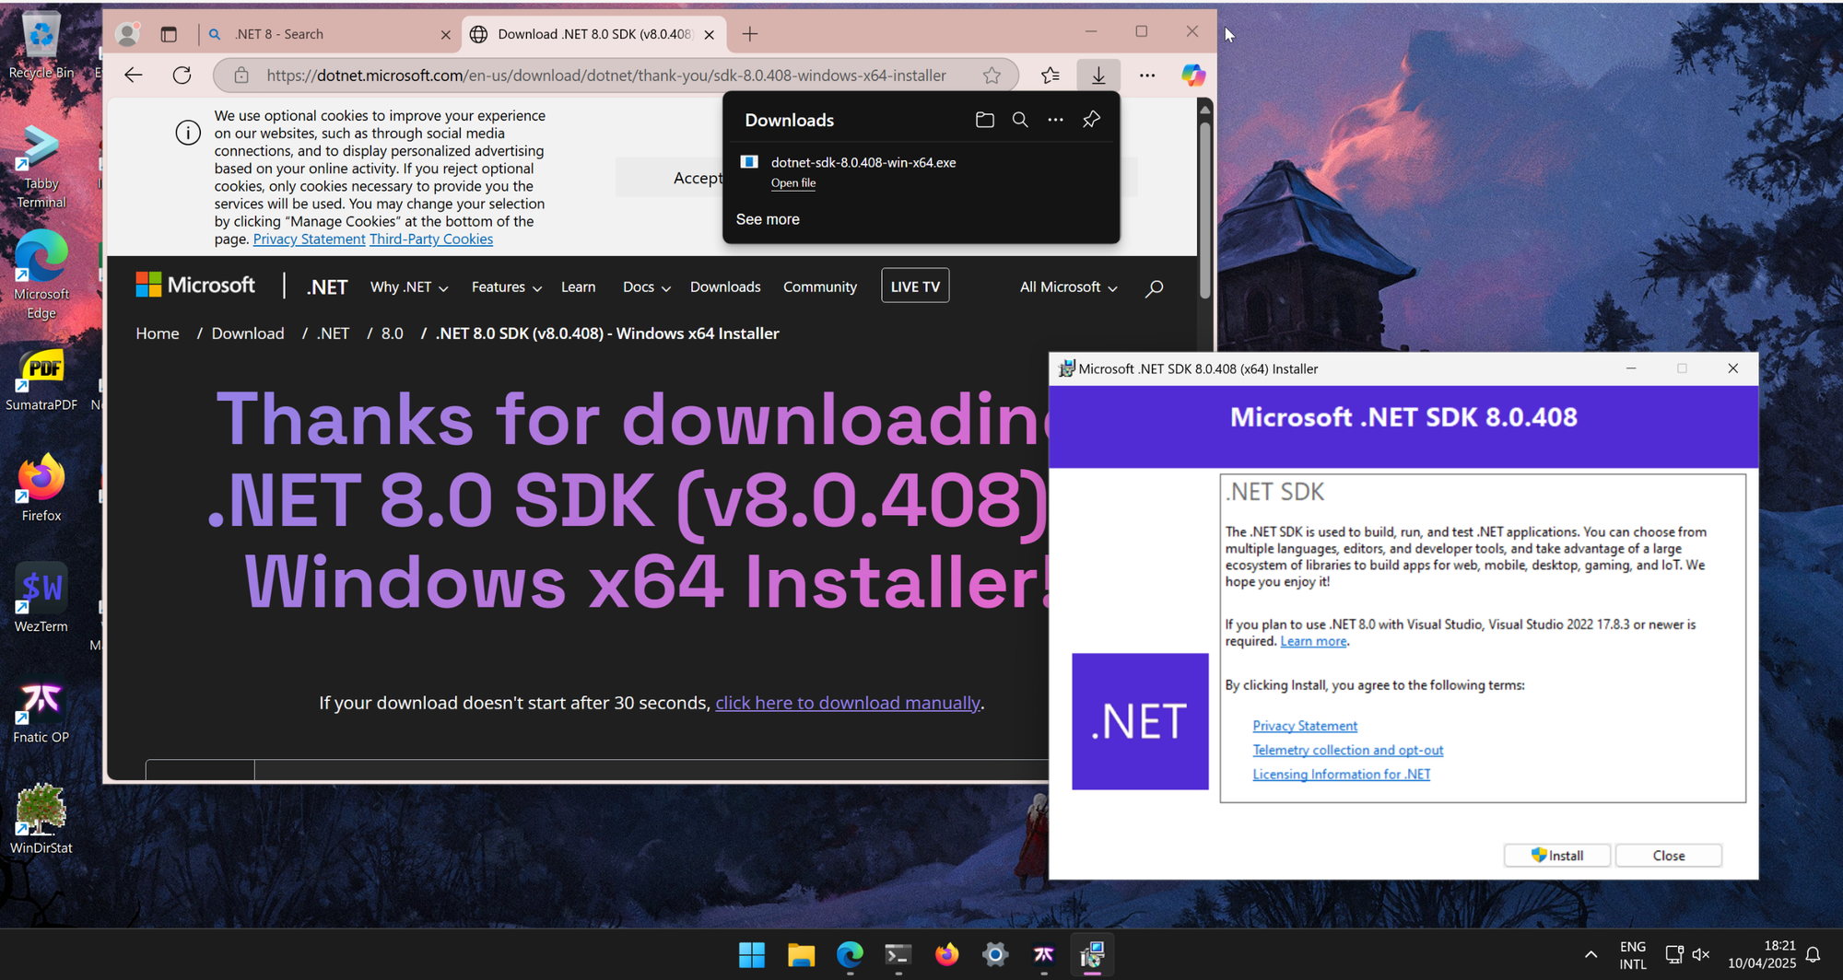The width and height of the screenshot is (1843, 980).
Task: Open the Learn nav item
Action: pos(579,287)
